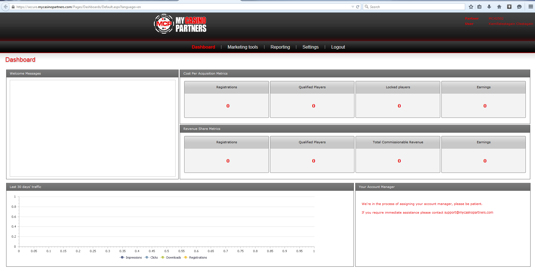Screen dimensions: 535x272
Task: Click Total Commissionable Revenue value
Action: pyautogui.click(x=399, y=161)
